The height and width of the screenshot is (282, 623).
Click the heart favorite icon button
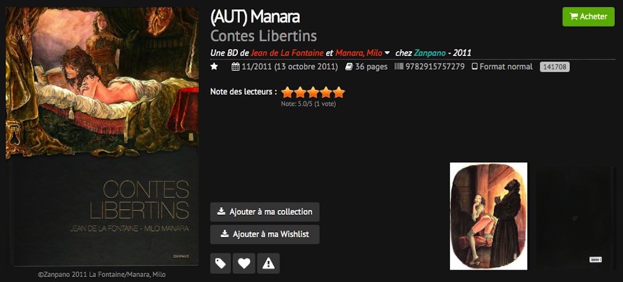pos(244,263)
